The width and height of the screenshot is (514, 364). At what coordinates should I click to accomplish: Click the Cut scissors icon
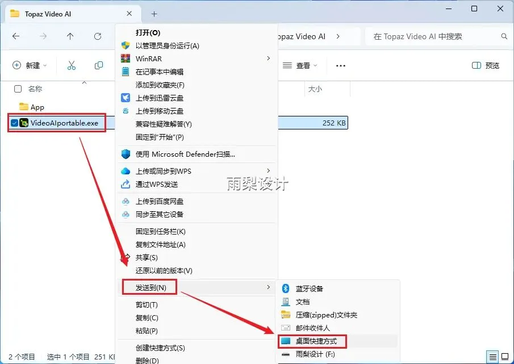(x=72, y=65)
